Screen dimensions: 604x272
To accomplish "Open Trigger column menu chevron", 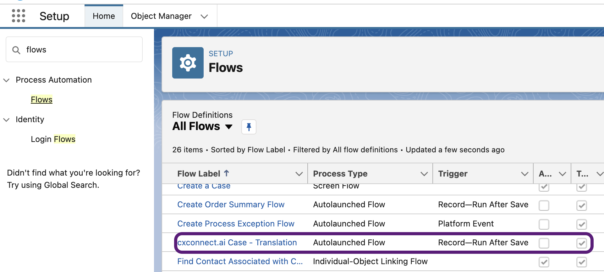I will click(524, 174).
